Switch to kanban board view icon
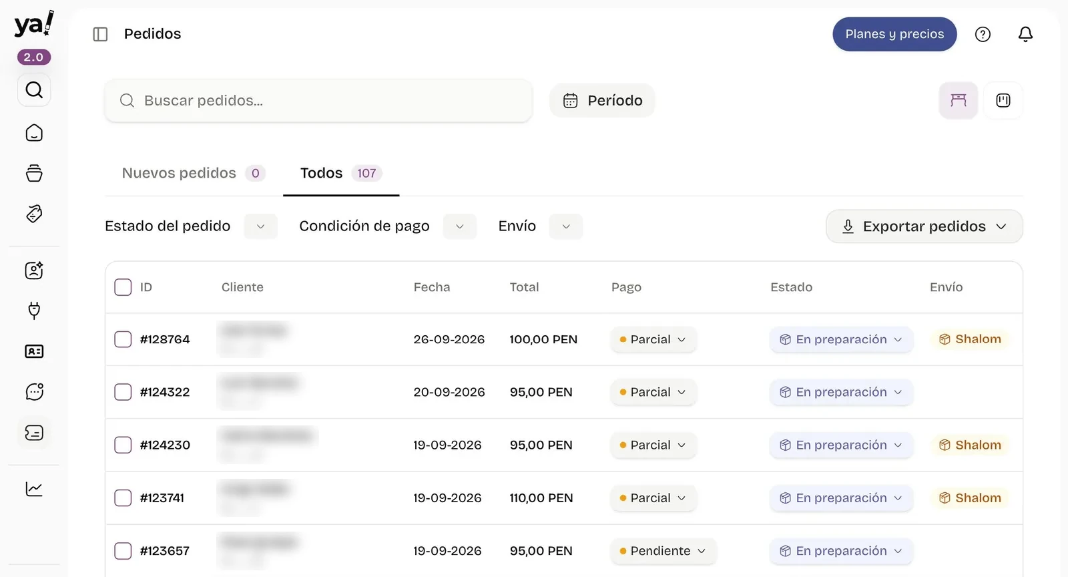The width and height of the screenshot is (1068, 577). click(x=1003, y=100)
